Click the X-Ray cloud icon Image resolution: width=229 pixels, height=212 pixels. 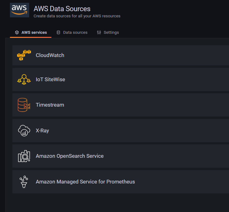[x=24, y=130]
